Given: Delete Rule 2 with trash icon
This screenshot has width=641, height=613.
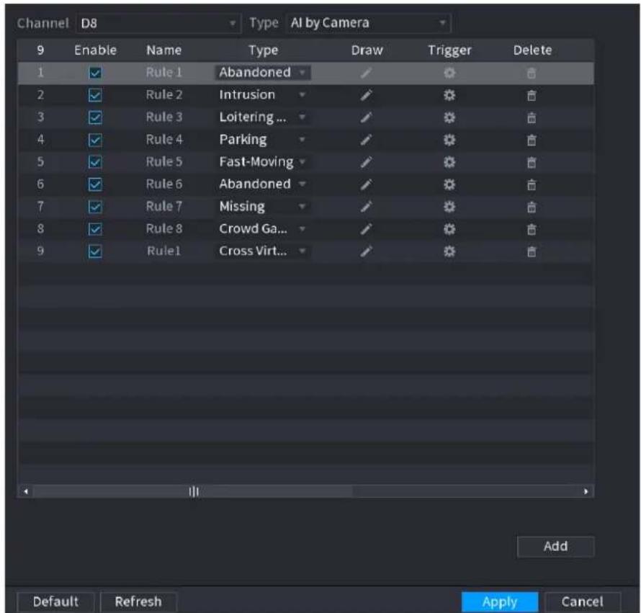Looking at the screenshot, I should (532, 96).
